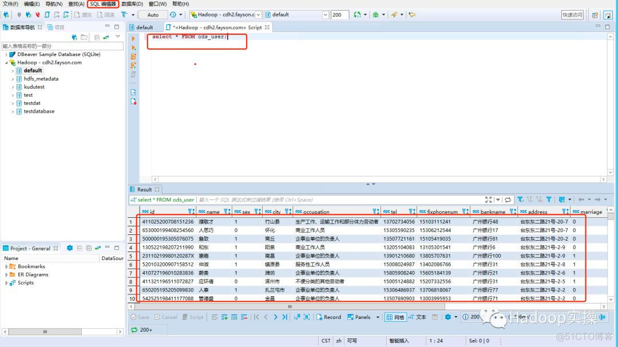Expand the testdatabase node
This screenshot has width=618, height=347.
tap(13, 111)
